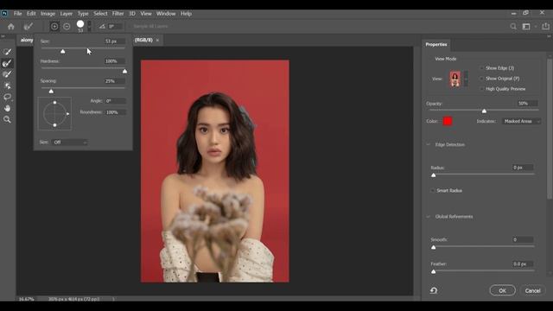Open the tool preset brush icon
Viewport: 553px width, 311px height.
tap(29, 27)
